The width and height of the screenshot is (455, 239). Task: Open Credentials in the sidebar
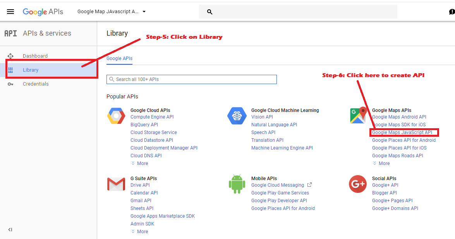[36, 84]
